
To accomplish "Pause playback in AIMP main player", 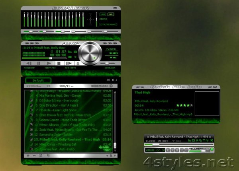I will pos(39,63).
